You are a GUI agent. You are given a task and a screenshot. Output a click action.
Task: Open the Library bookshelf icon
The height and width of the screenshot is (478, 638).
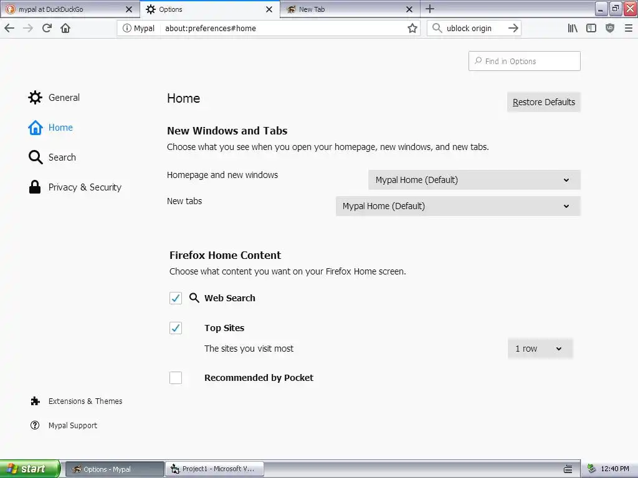[x=573, y=28]
